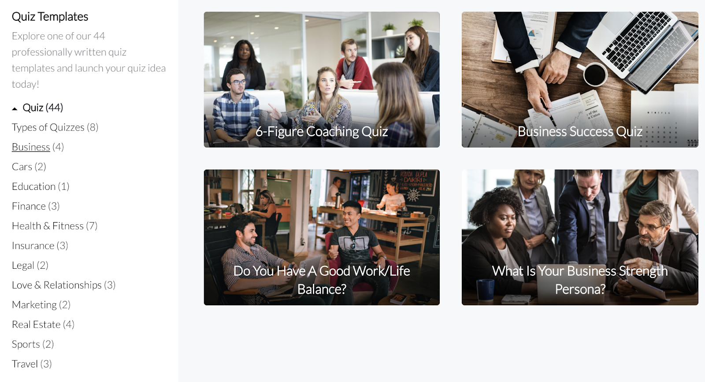Open the Travel category
The width and height of the screenshot is (705, 382).
[32, 364]
